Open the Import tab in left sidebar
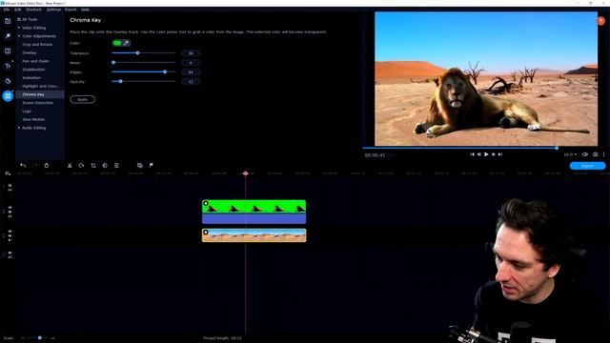Viewport: 610px width, 343px height. tap(8, 21)
